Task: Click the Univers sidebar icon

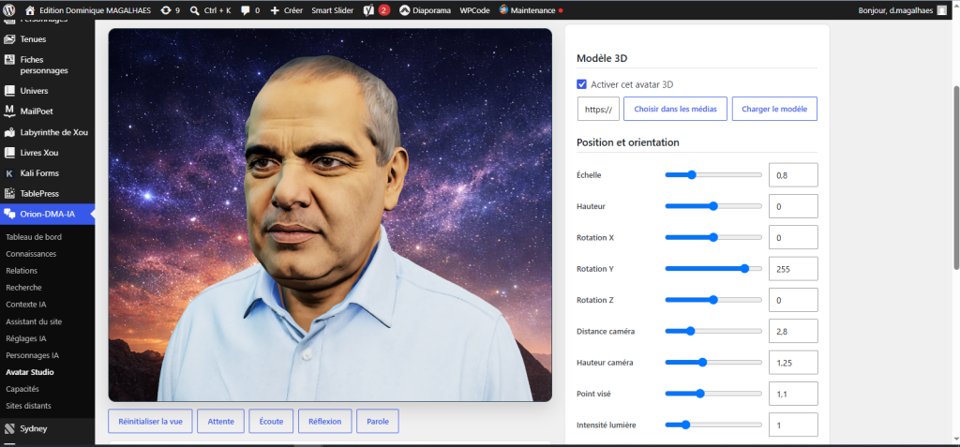Action: [9, 91]
